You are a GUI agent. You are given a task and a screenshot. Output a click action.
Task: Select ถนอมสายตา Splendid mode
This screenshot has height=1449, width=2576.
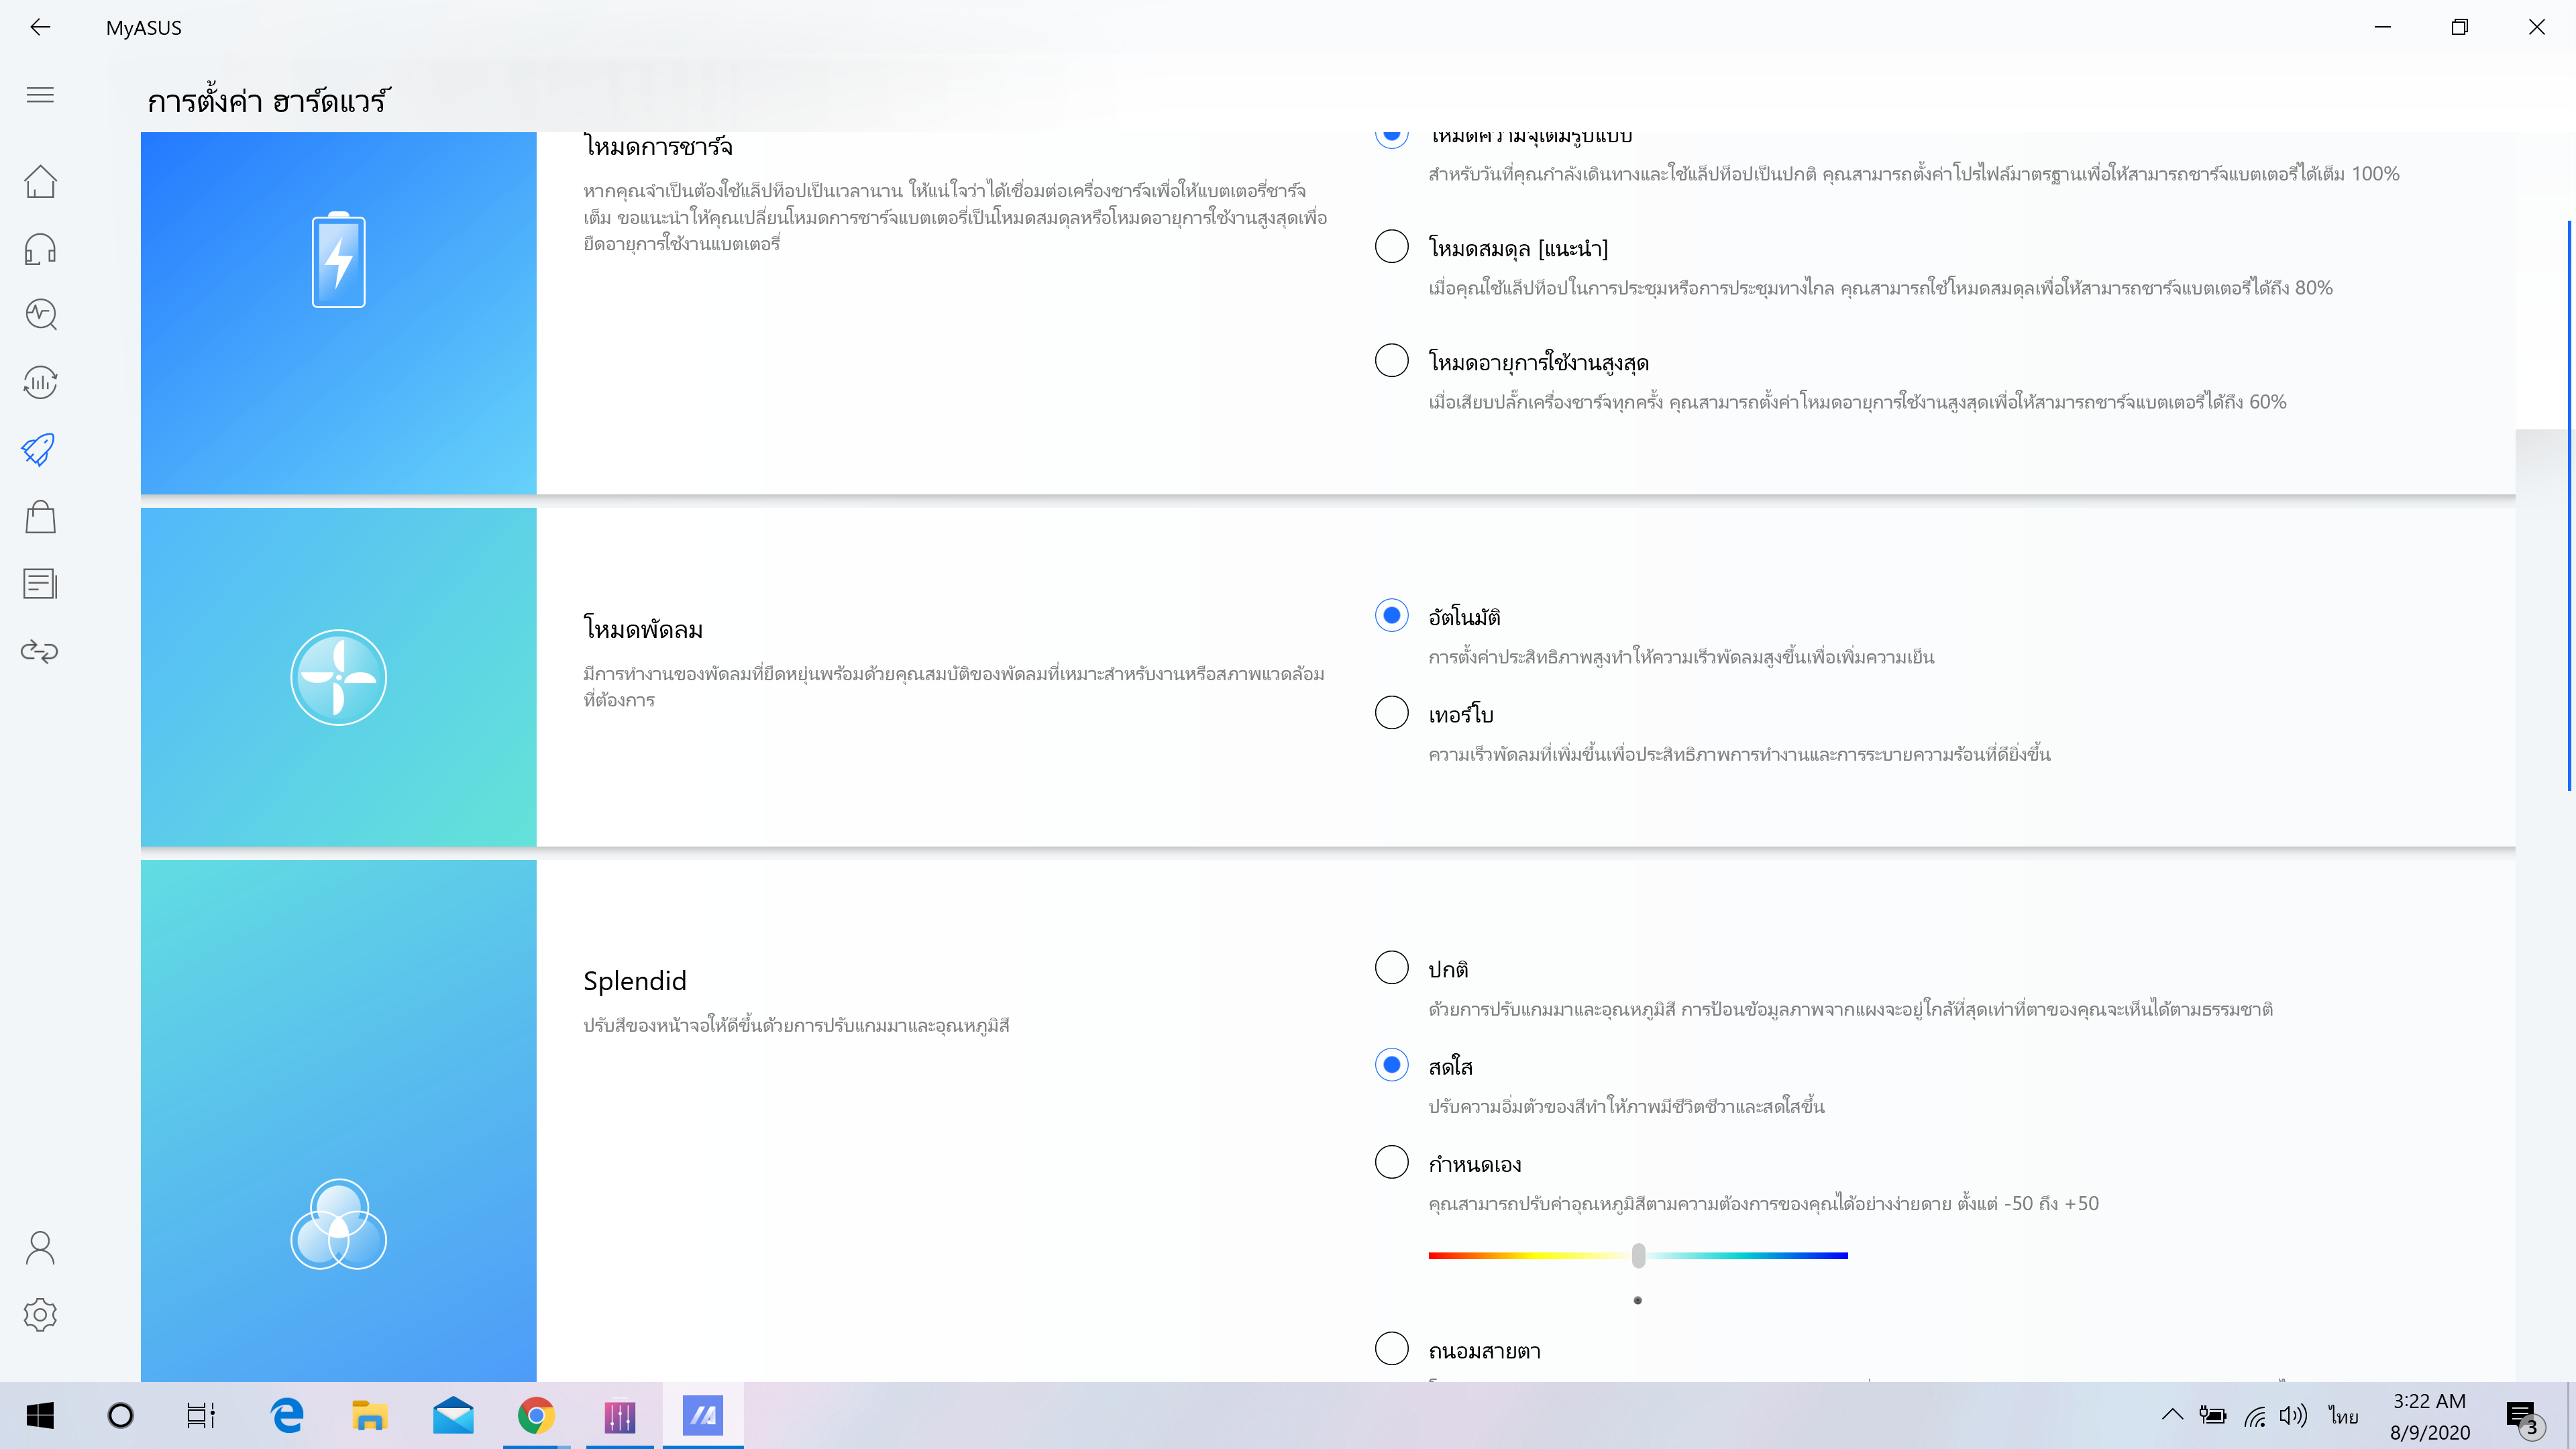click(x=1391, y=1348)
